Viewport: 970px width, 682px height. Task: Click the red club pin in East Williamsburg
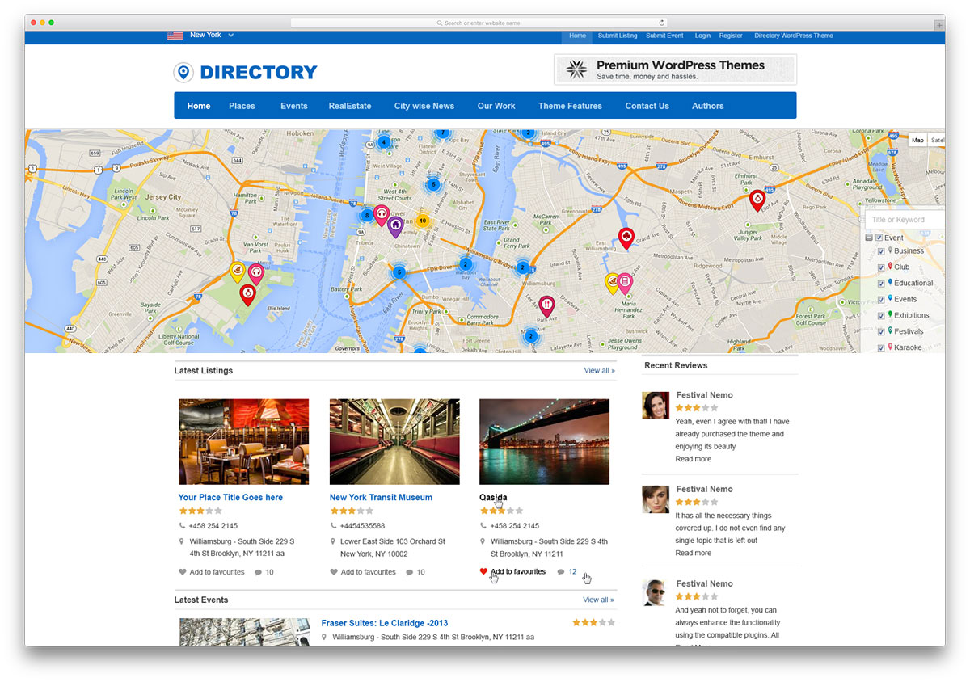click(626, 236)
